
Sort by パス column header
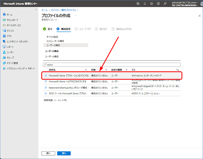click(x=133, y=70)
